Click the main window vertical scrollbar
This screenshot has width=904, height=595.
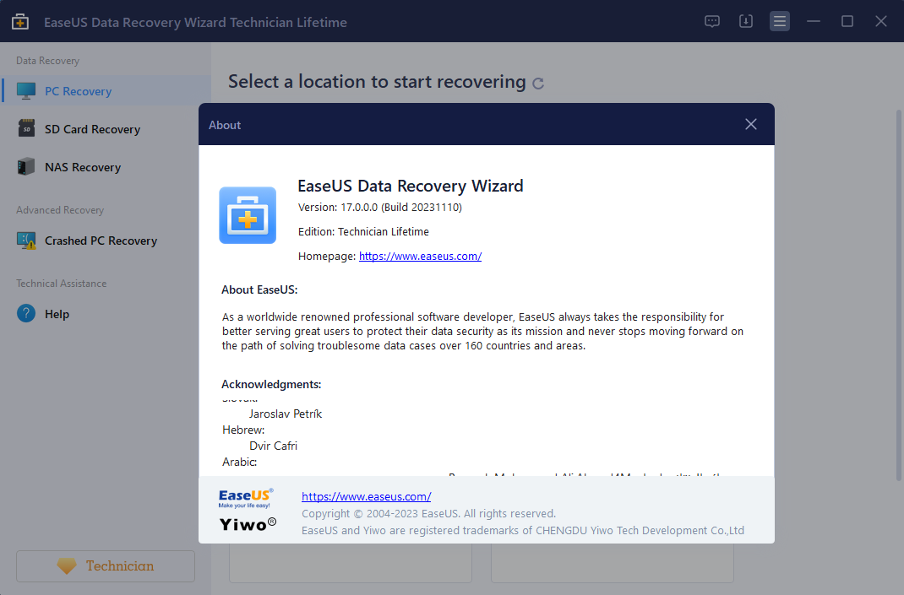pyautogui.click(x=898, y=294)
